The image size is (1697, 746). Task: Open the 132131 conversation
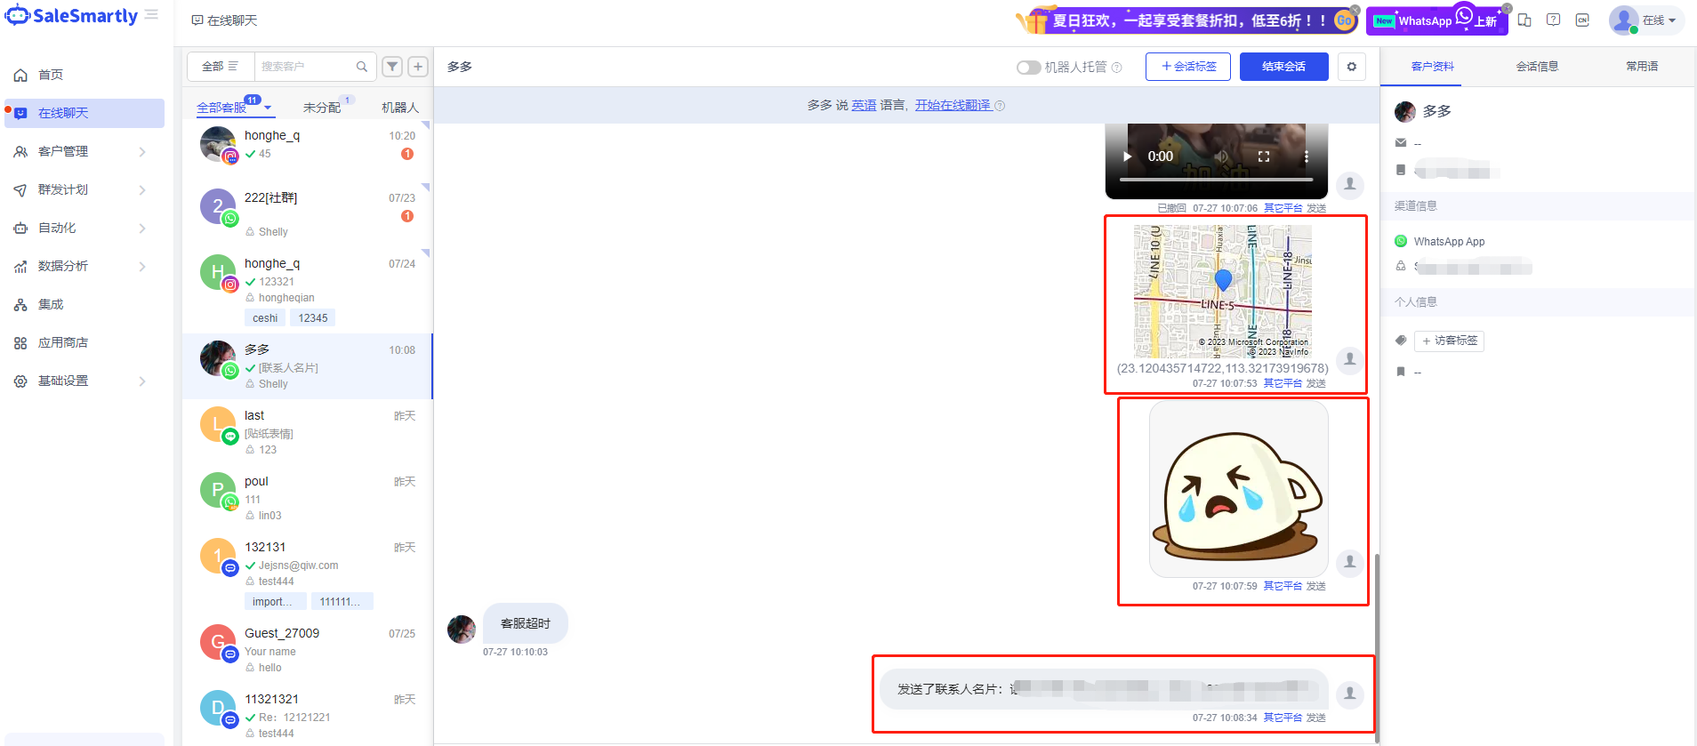click(x=308, y=574)
